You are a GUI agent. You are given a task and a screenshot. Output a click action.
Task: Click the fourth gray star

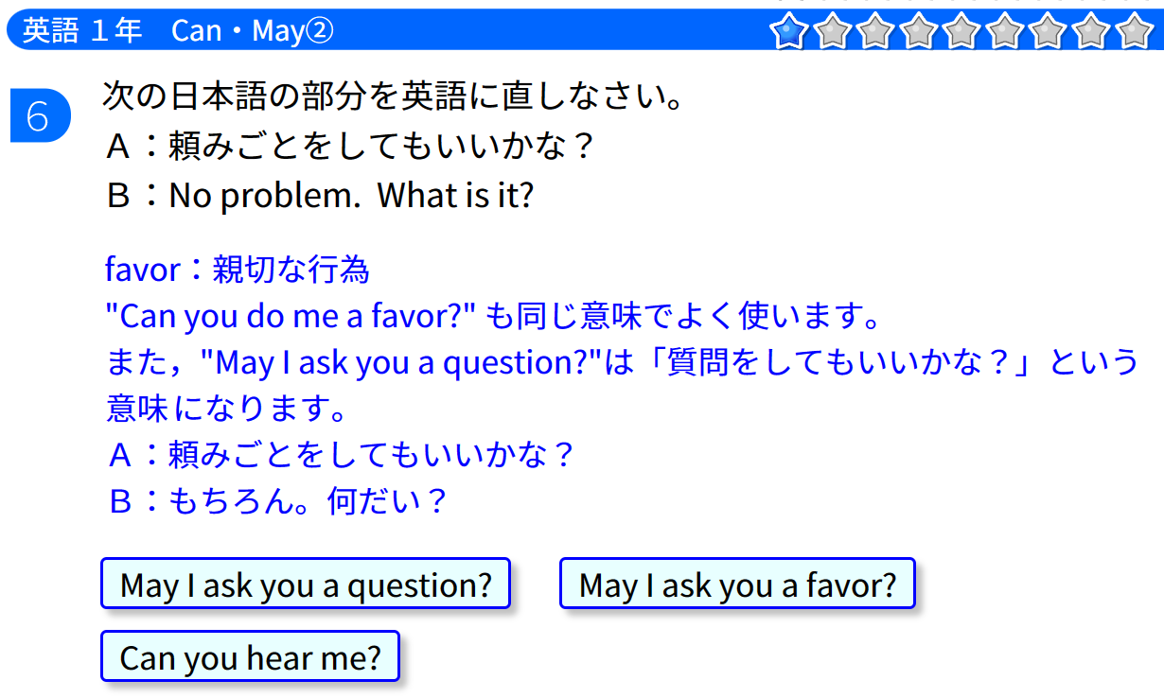pyautogui.click(x=919, y=30)
